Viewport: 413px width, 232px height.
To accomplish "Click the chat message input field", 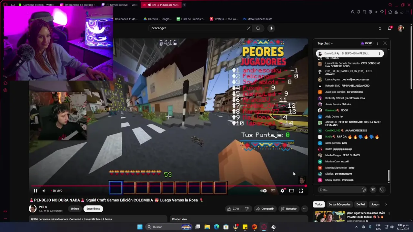I will 339,190.
